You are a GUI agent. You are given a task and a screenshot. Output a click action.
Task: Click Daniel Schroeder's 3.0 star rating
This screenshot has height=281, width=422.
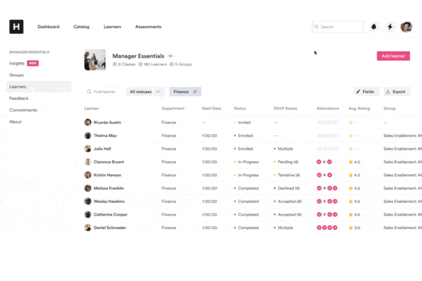click(x=354, y=227)
